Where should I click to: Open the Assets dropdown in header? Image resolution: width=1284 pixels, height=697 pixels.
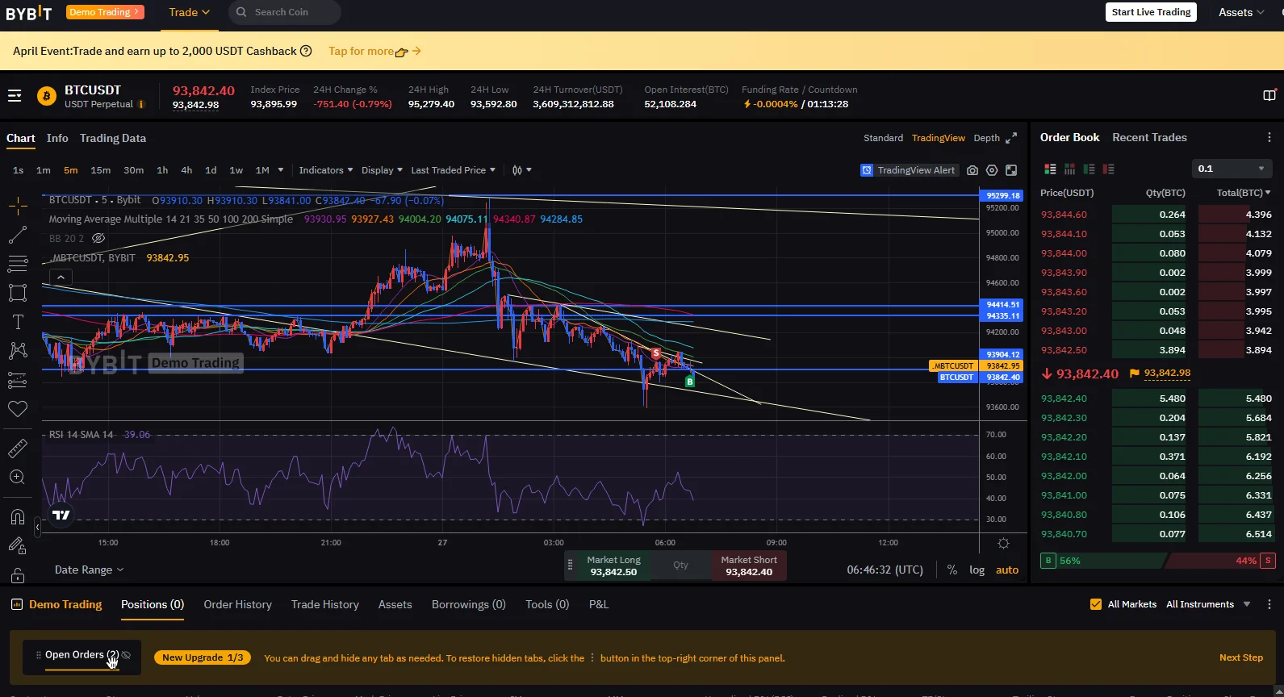(x=1241, y=12)
